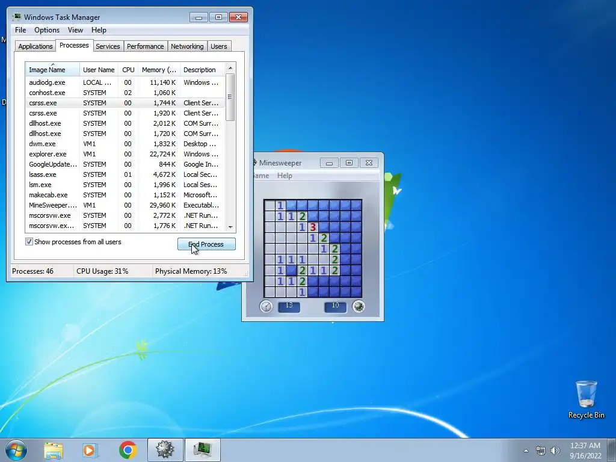
Task: Minimize the Windows Task Manager window
Action: [199, 17]
